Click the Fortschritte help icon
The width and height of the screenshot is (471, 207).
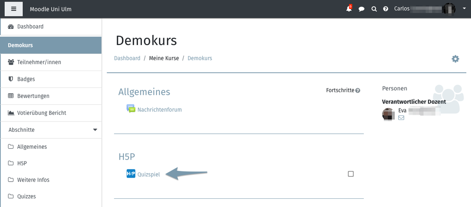pyautogui.click(x=358, y=91)
